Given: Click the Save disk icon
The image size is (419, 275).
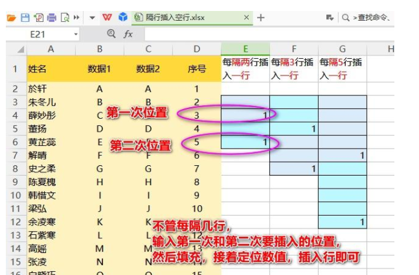Looking at the screenshot, I should click(25, 18).
